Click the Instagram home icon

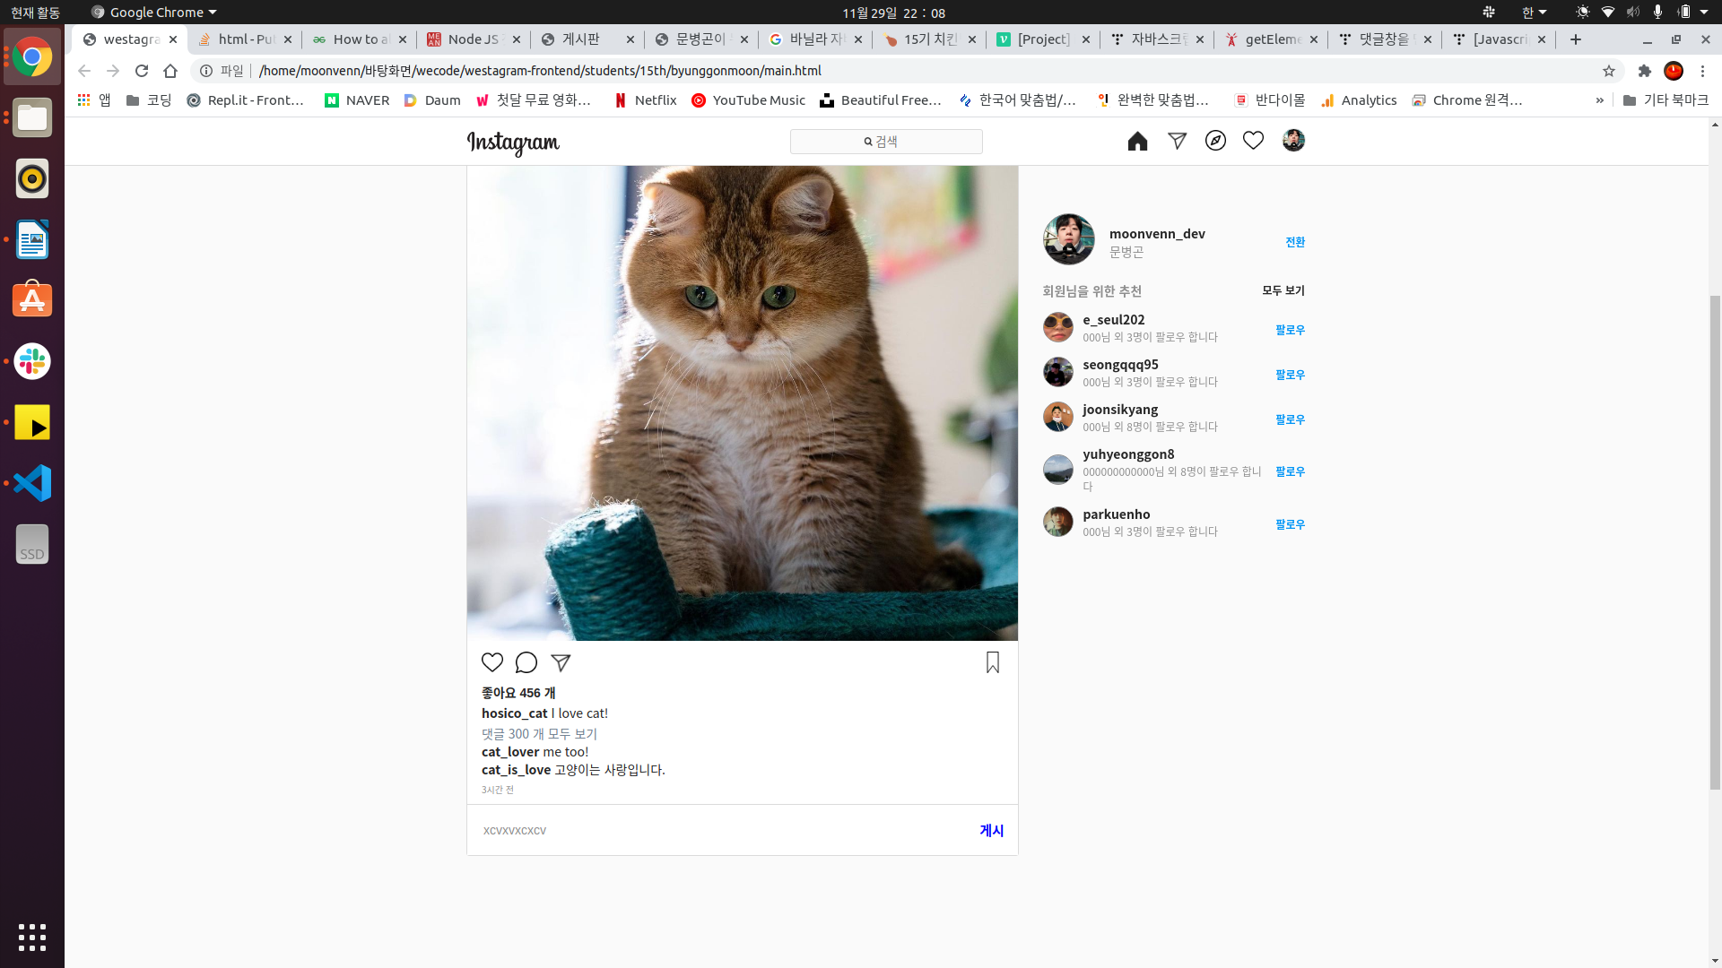click(1137, 142)
